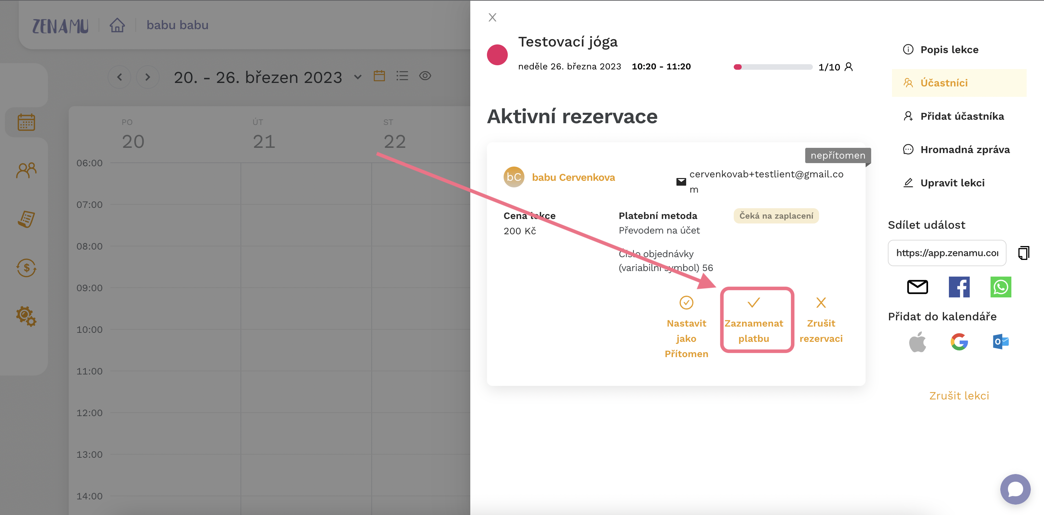Viewport: 1044px width, 515px height.
Task: Click the Testovací jóga title
Action: pos(568,42)
